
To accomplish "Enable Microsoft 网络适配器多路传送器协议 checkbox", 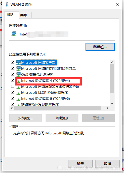I will click(x=13, y=86).
